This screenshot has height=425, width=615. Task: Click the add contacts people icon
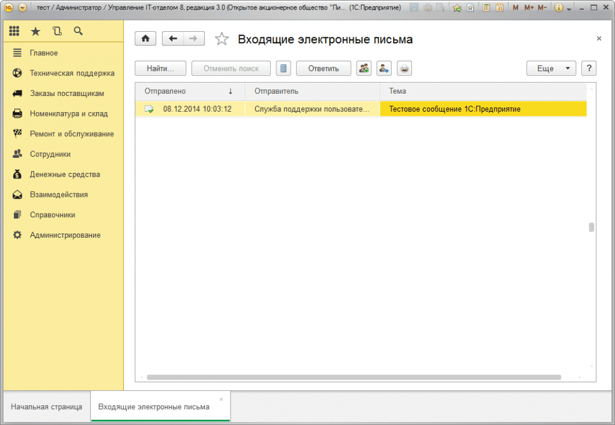click(x=364, y=68)
